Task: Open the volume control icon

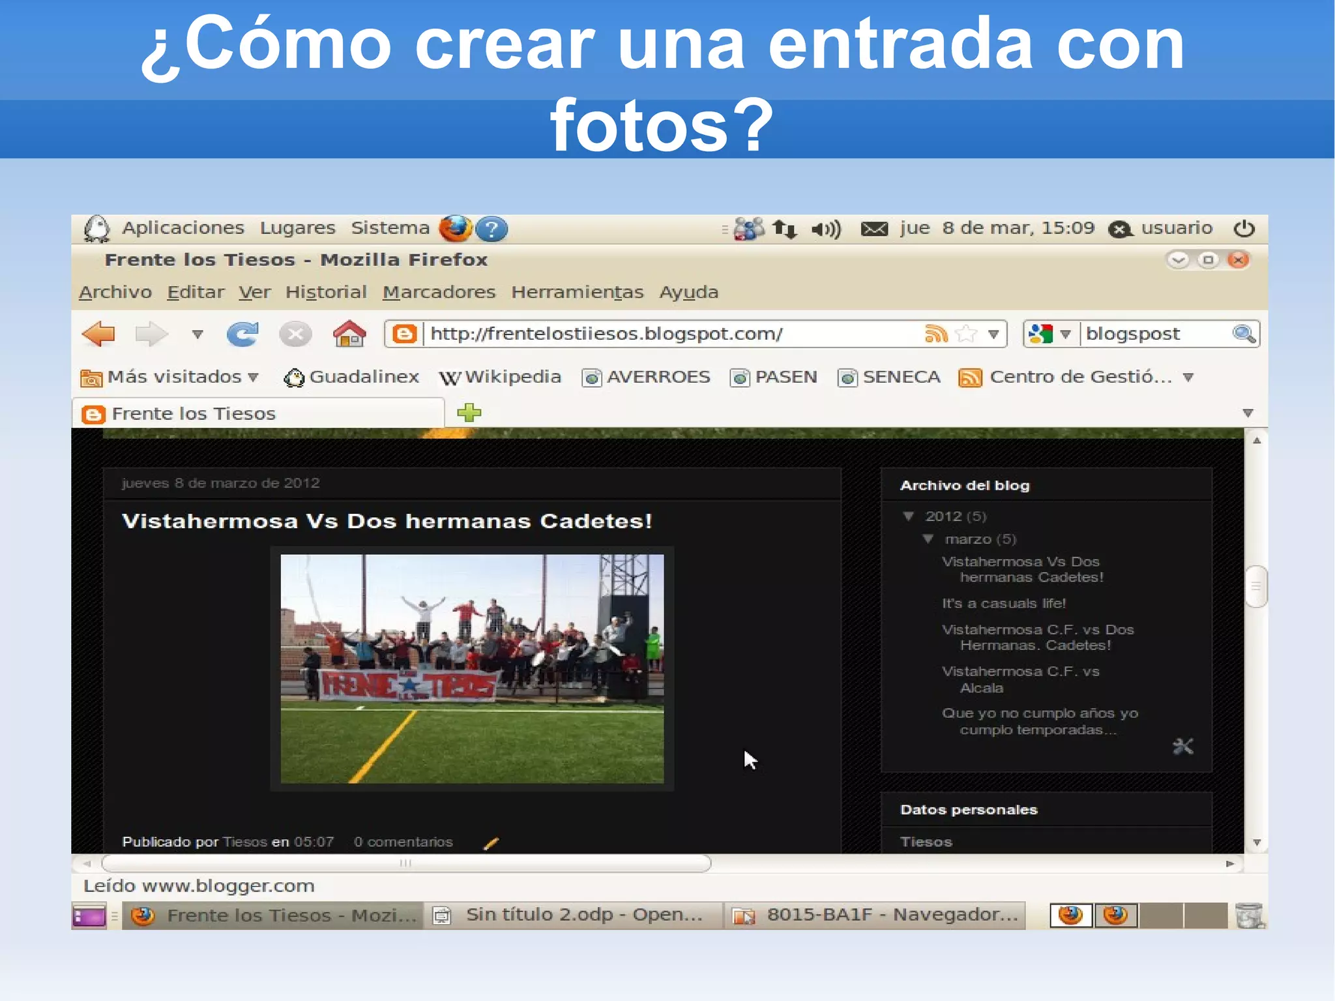Action: (x=826, y=229)
